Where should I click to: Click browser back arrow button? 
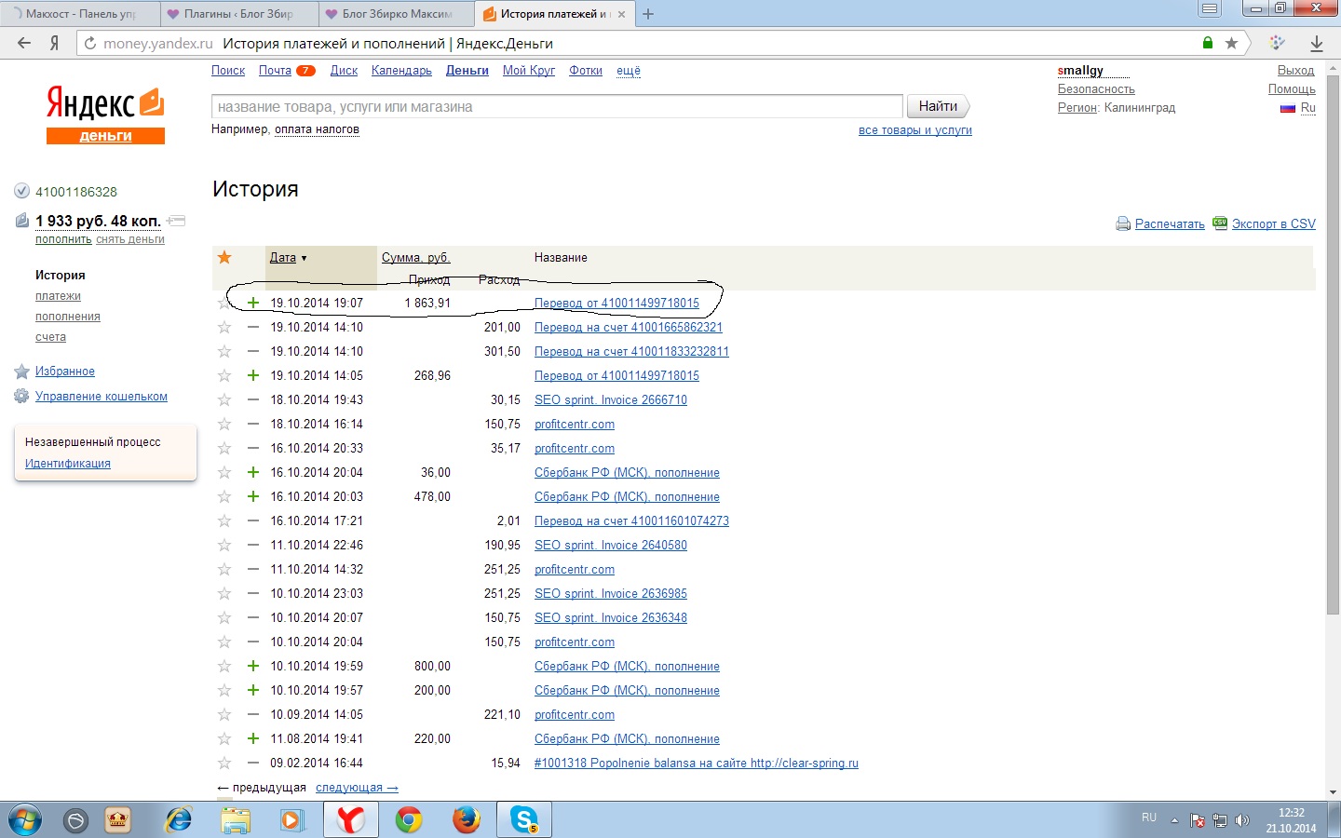tap(24, 43)
